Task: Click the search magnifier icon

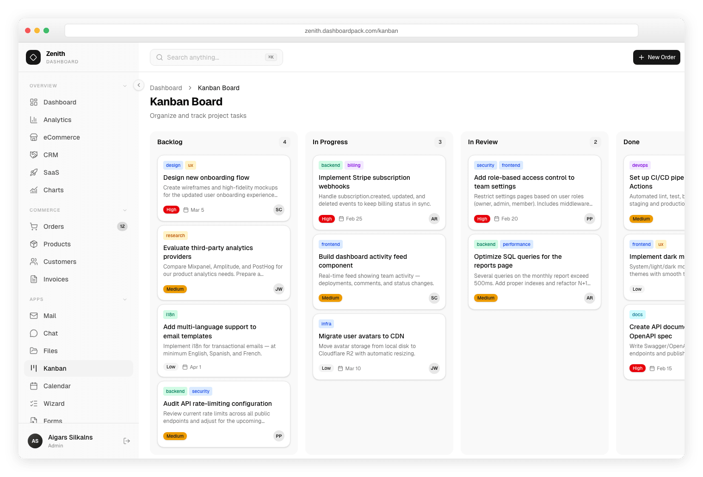Action: 159,57
